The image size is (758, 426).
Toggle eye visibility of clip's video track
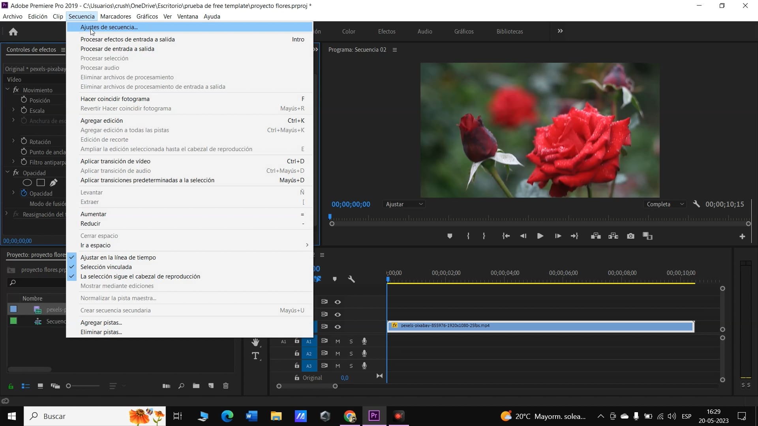pos(338,327)
